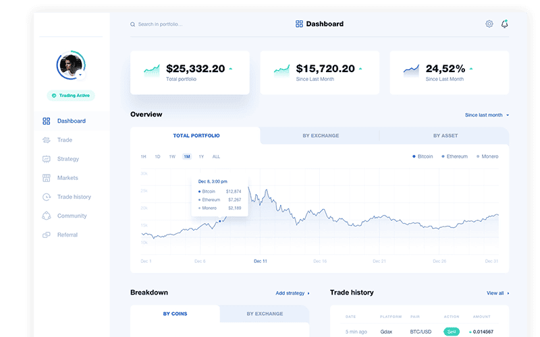Switch to the BY ASSET tab
Screen dimensions: 540x337
[445, 135]
